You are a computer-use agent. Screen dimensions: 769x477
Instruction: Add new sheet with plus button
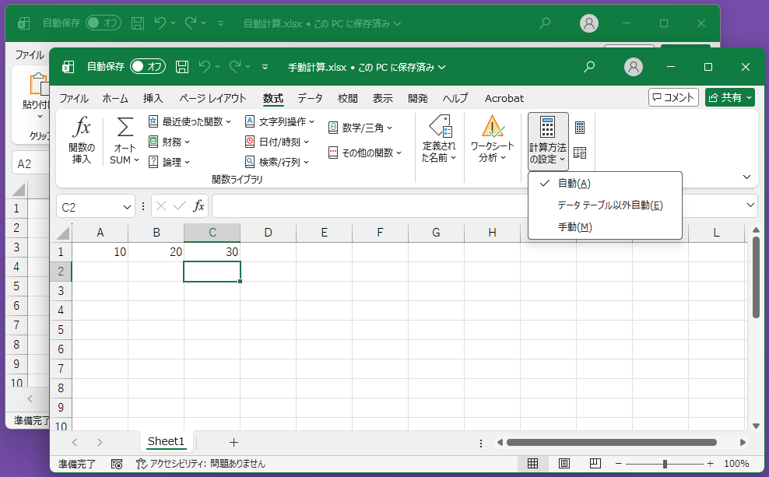pos(234,442)
